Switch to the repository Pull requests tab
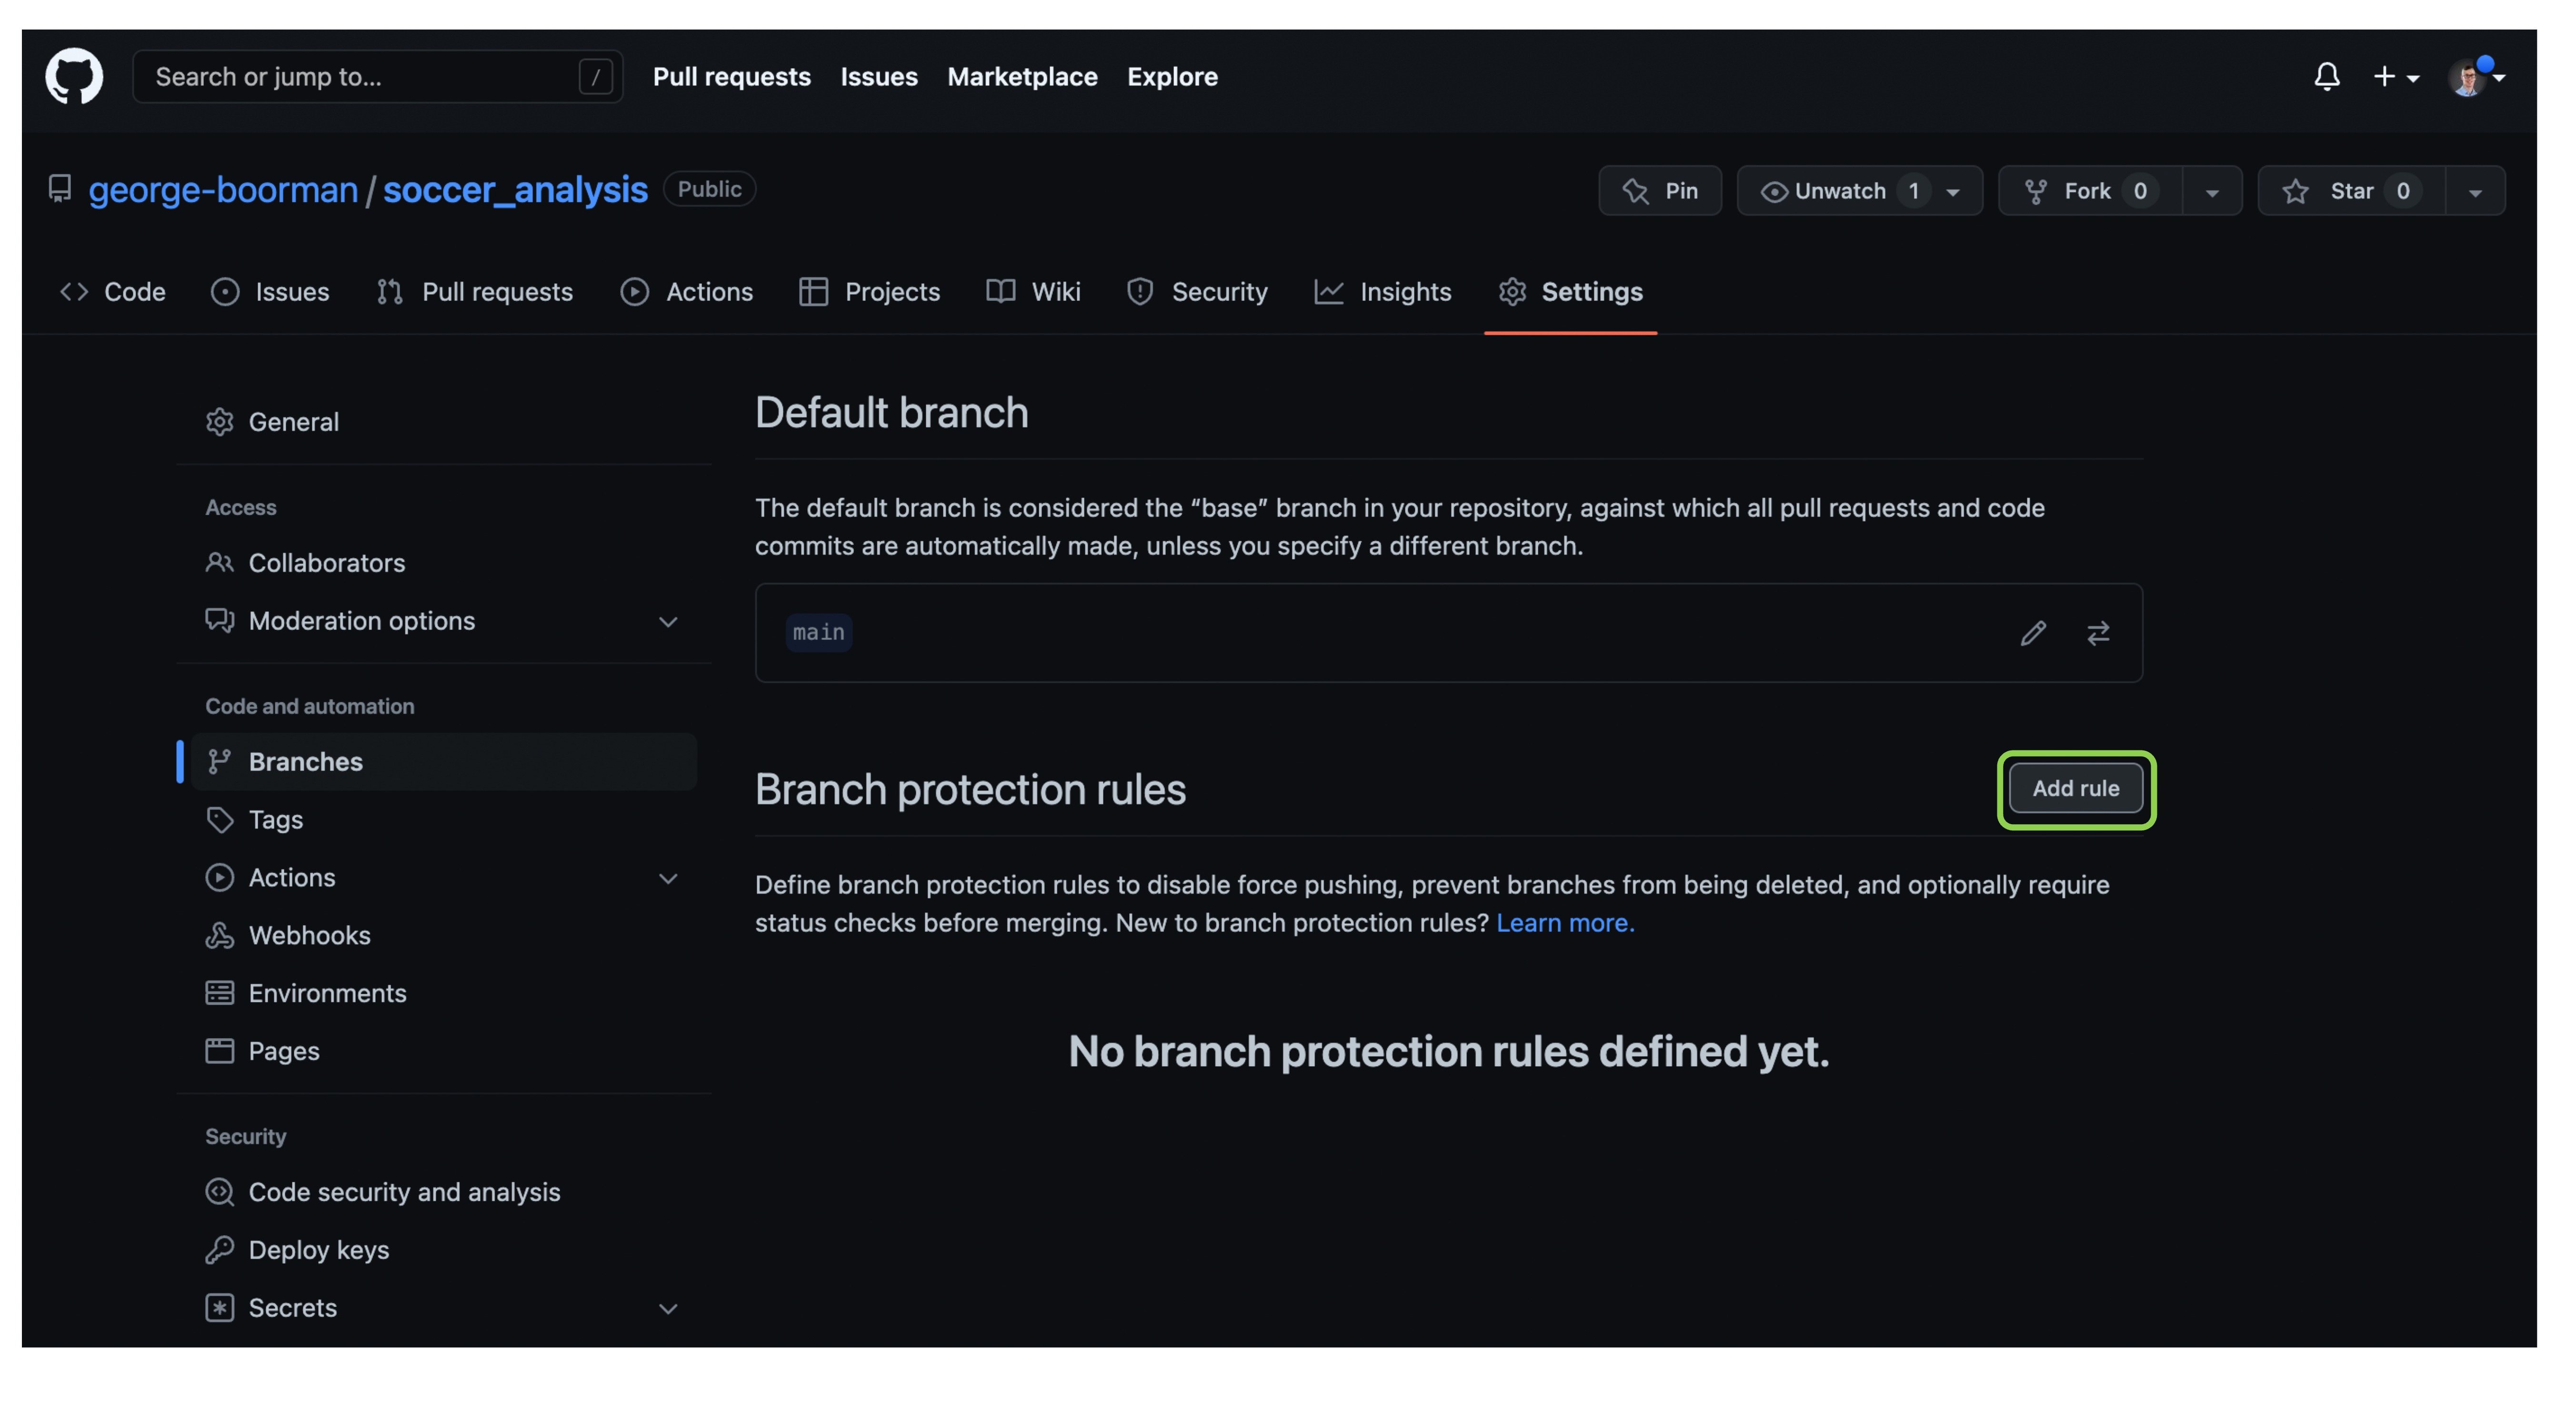This screenshot has width=2576, height=1408. [475, 292]
